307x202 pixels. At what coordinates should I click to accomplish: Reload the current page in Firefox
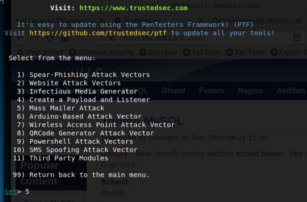click(x=50, y=38)
